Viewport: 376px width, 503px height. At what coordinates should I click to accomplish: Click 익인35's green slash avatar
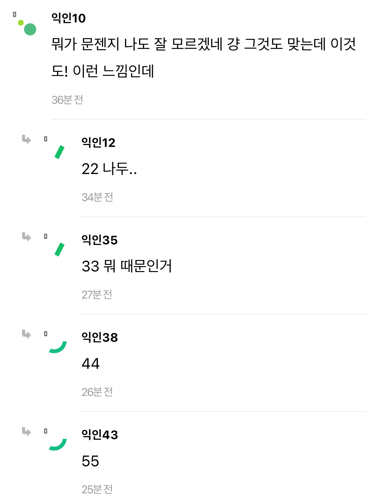59,250
